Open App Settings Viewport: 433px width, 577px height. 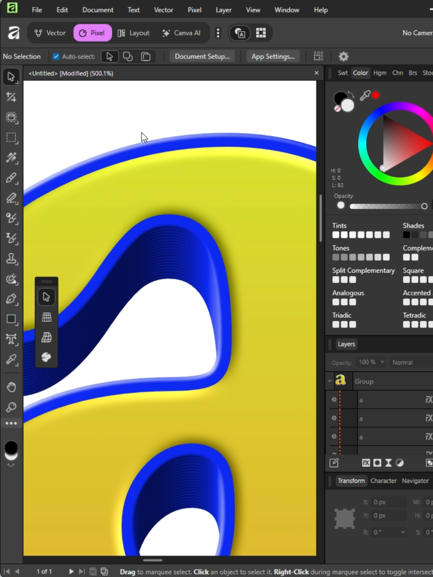click(x=273, y=56)
